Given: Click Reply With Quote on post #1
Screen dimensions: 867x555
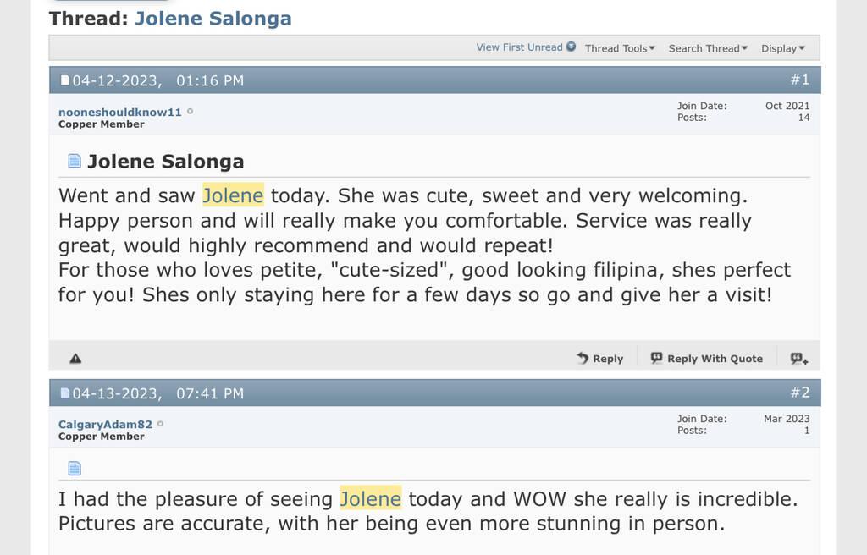Looking at the screenshot, I should point(707,359).
